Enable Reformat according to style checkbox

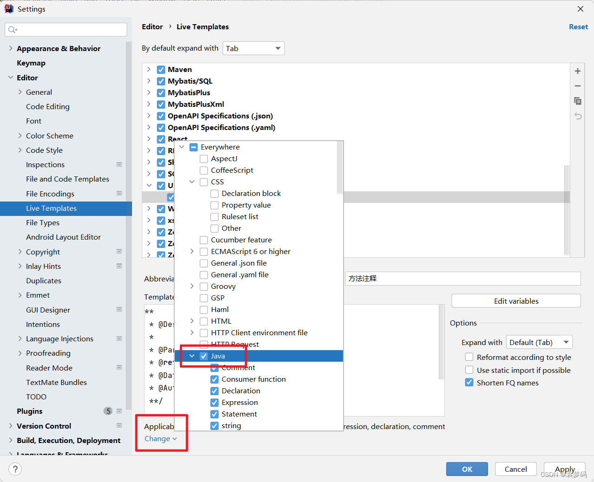click(x=469, y=357)
